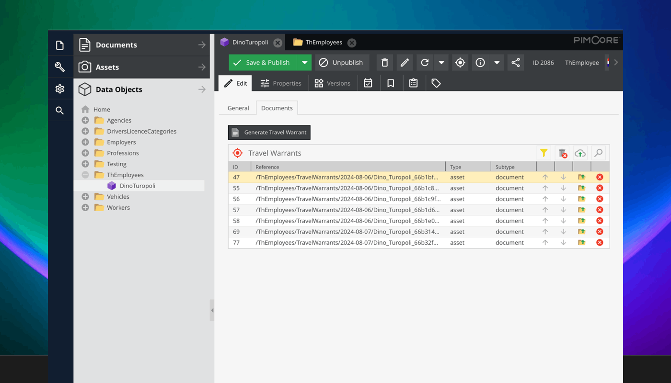Move row 55 up with arrow
The image size is (671, 383).
(545, 188)
